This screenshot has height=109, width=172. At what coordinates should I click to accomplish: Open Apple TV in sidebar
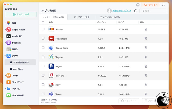click(9, 36)
